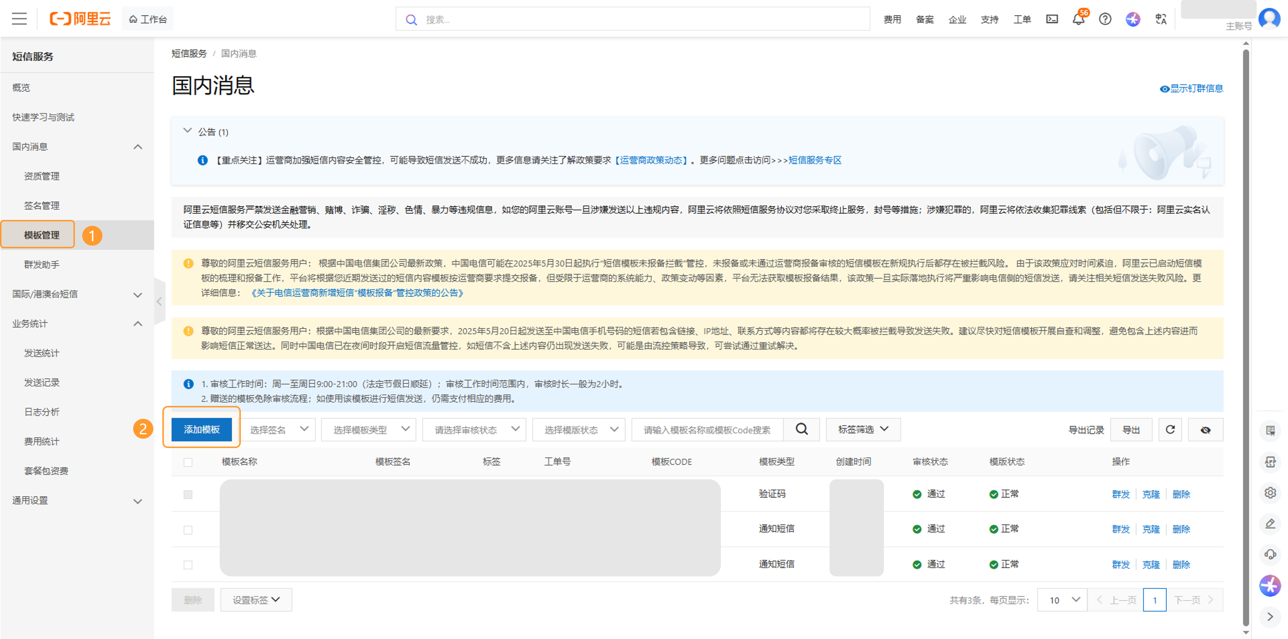Click the help question mark icon

coord(1105,19)
